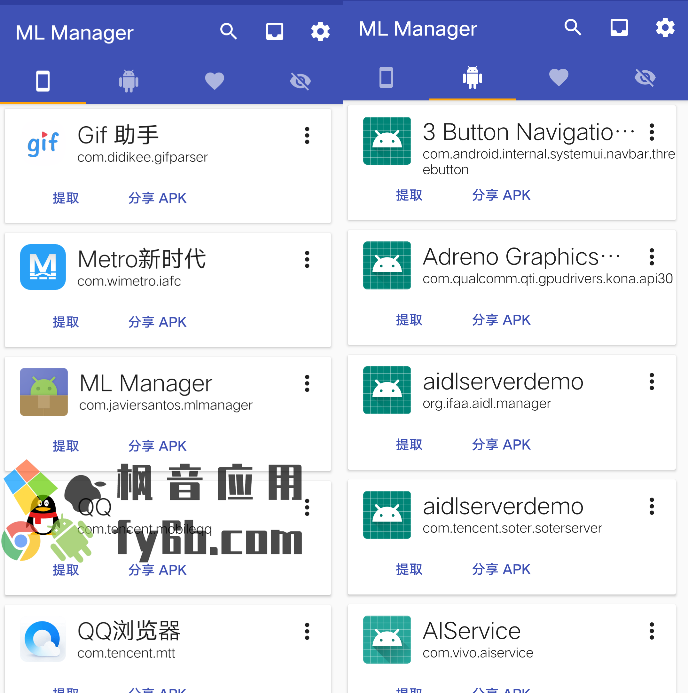The height and width of the screenshot is (693, 688).
Task: Switch to system apps android tab in the left screen
Action: tap(129, 81)
